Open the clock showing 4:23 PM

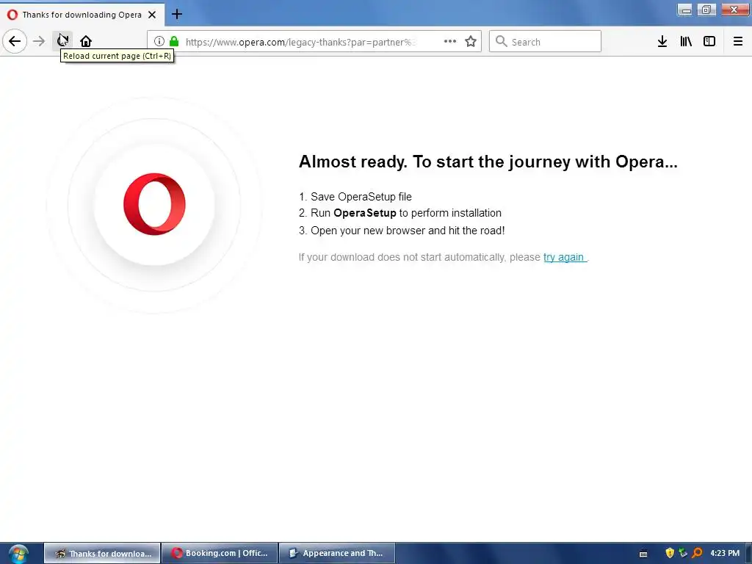pos(725,554)
